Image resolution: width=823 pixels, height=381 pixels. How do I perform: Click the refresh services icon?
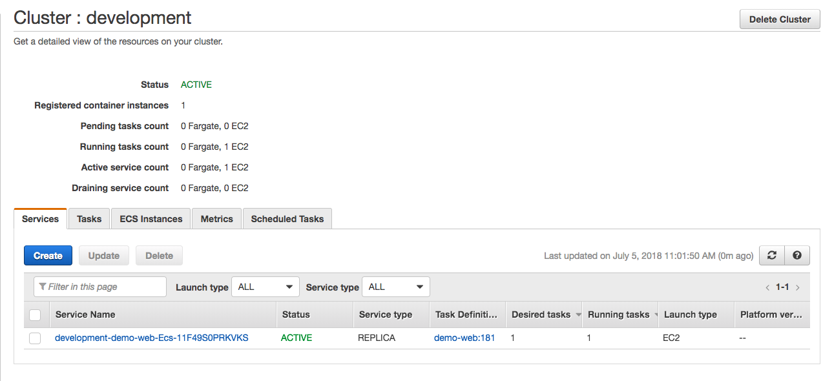click(x=771, y=256)
